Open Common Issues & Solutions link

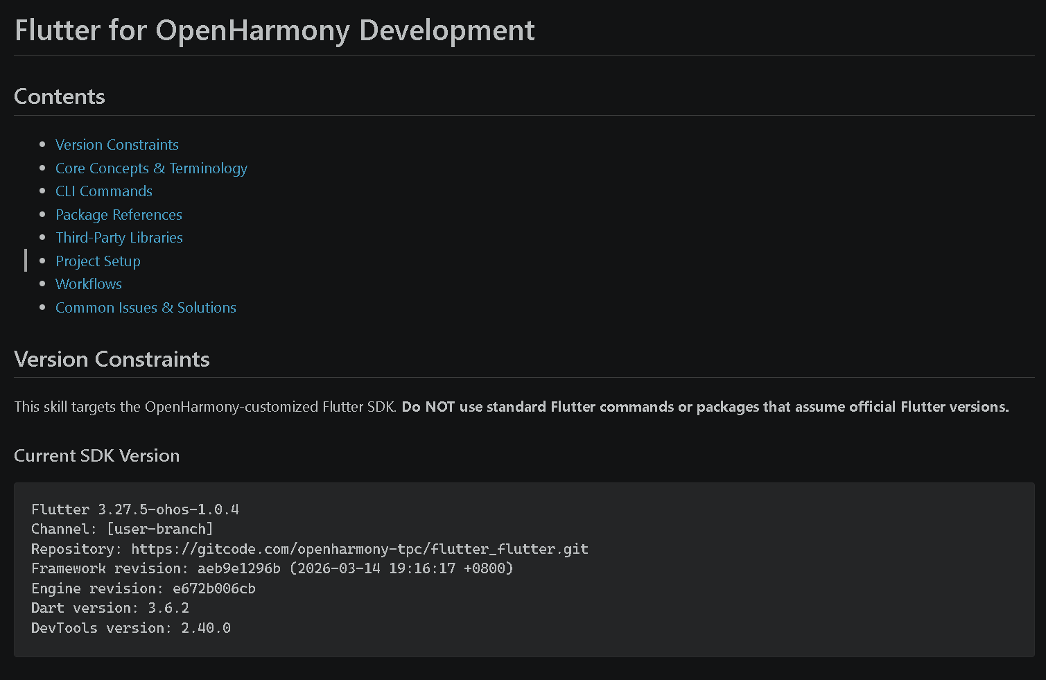tap(146, 308)
